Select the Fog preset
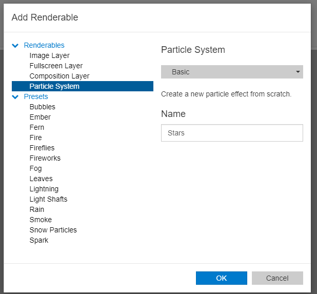317x294 pixels. (x=35, y=168)
